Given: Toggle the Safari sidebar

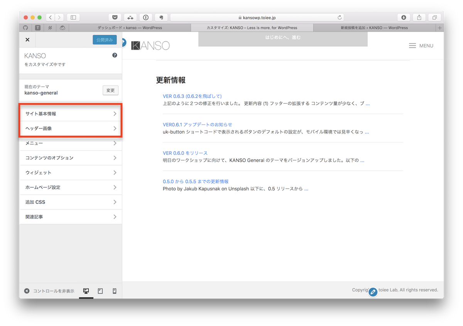Looking at the screenshot, I should point(73,17).
